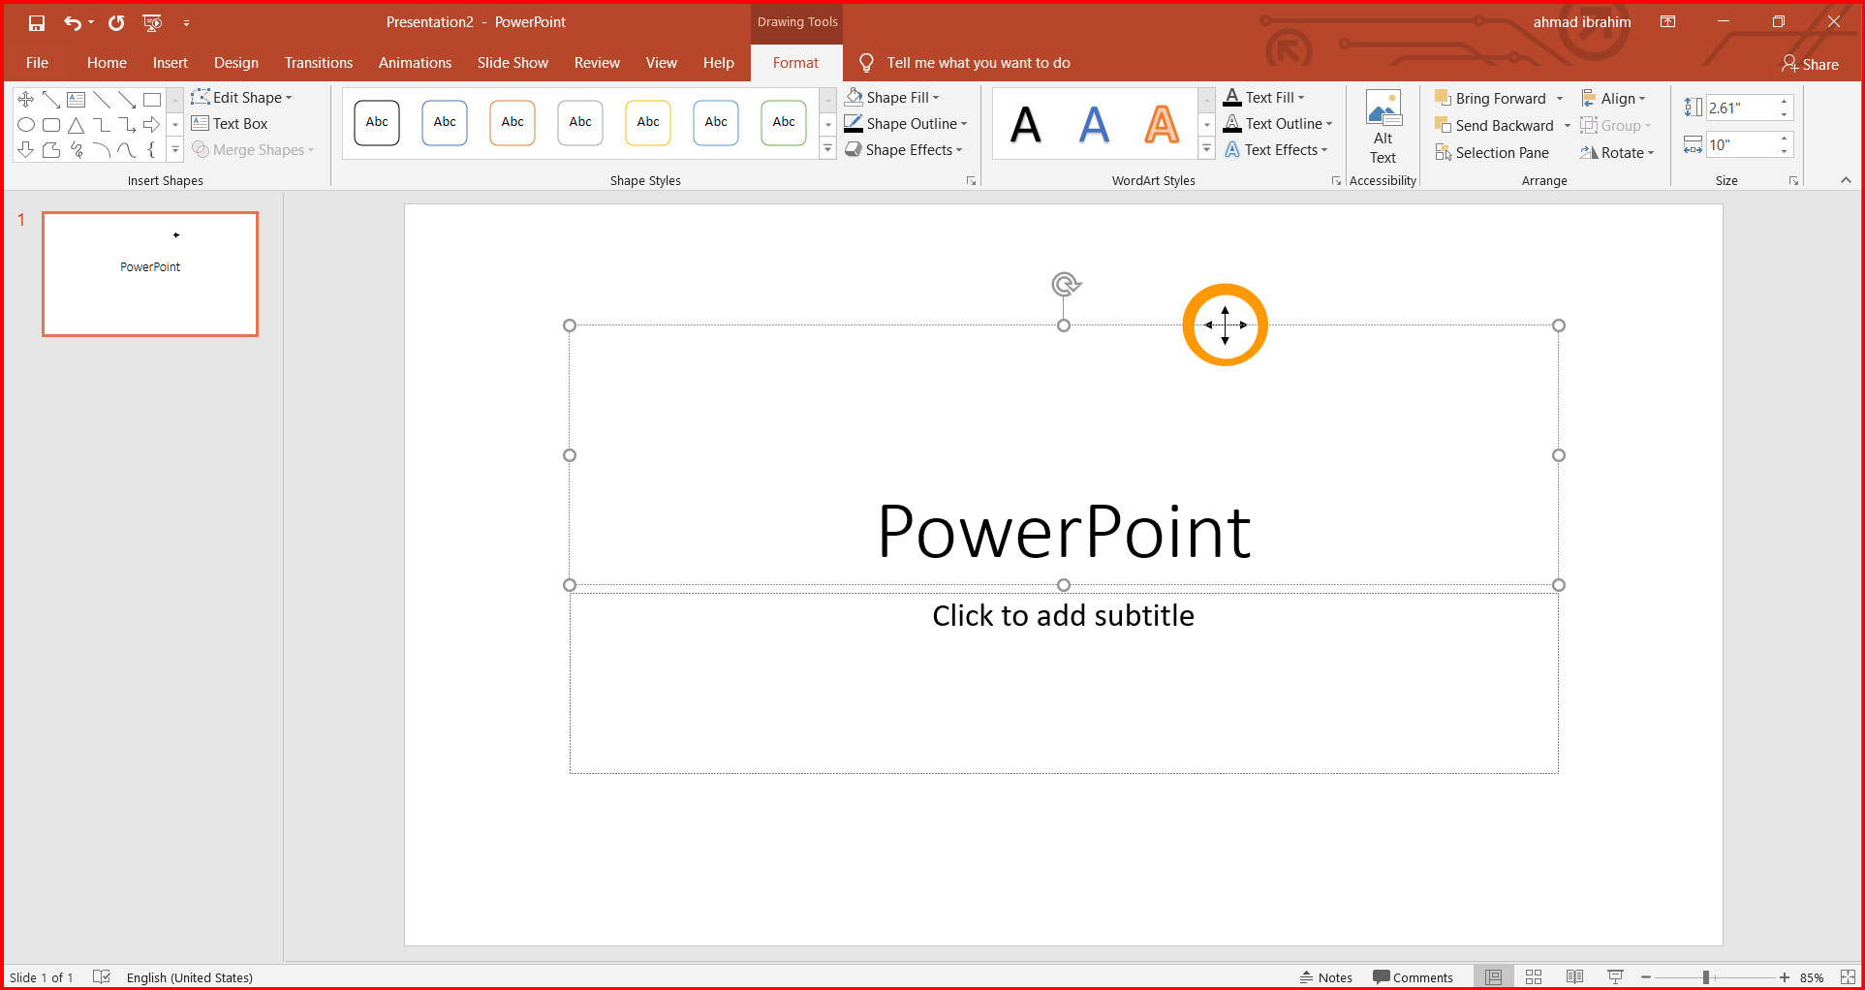The width and height of the screenshot is (1865, 990).
Task: Select the rounded rectangle shape
Action: click(51, 125)
